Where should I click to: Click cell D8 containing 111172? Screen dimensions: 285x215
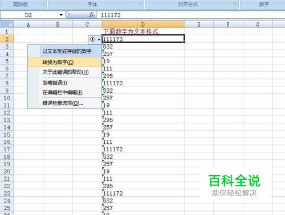pyautogui.click(x=143, y=83)
